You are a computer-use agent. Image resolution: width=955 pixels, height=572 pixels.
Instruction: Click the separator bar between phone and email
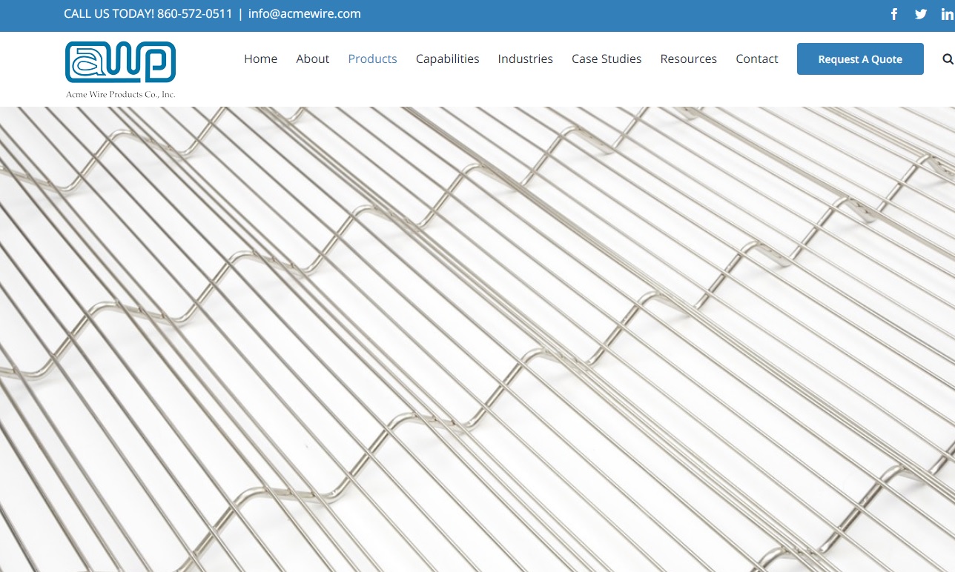(x=240, y=13)
